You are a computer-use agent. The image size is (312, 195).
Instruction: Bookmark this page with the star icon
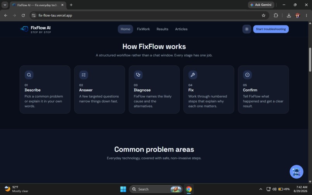point(264,15)
